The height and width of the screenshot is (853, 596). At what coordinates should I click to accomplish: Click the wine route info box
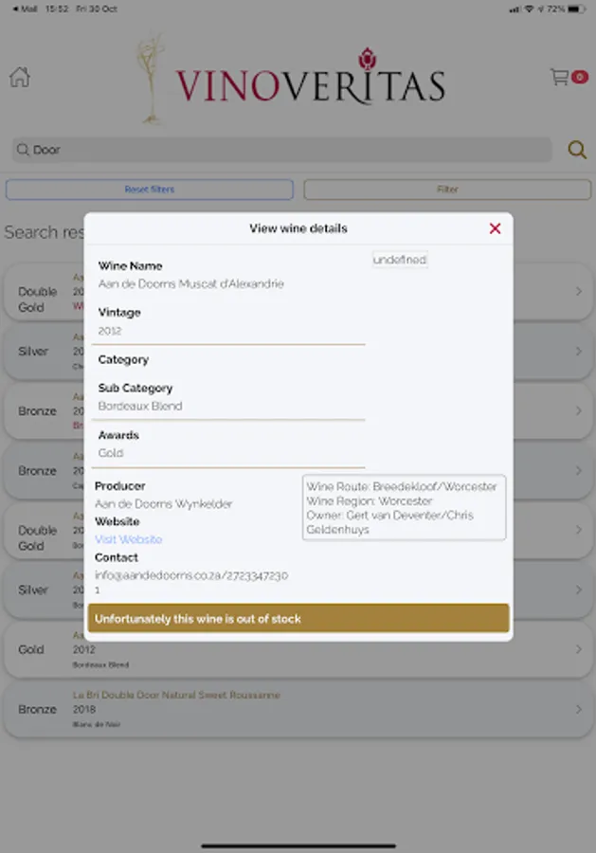click(x=404, y=508)
